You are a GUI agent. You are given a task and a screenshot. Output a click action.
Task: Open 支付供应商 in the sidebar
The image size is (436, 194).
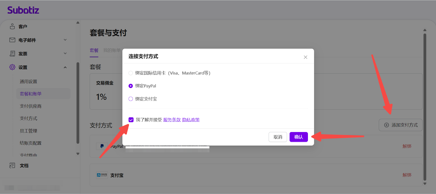31,106
